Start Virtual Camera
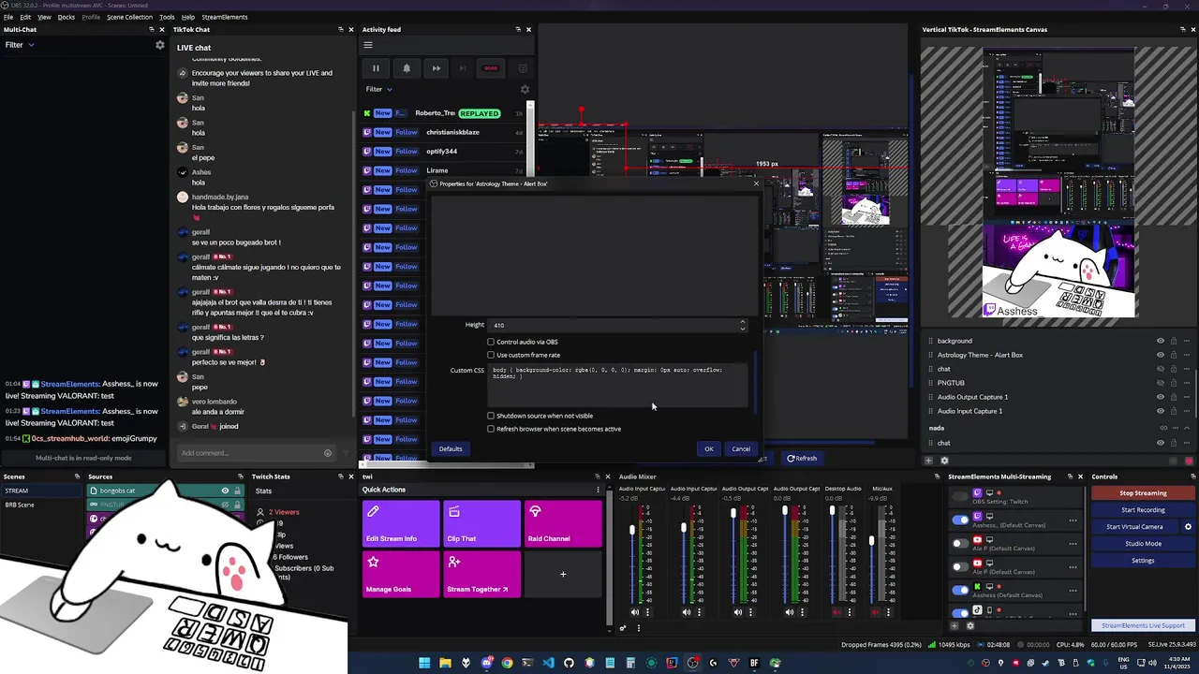Viewport: 1199px width, 674px height. tap(1134, 527)
